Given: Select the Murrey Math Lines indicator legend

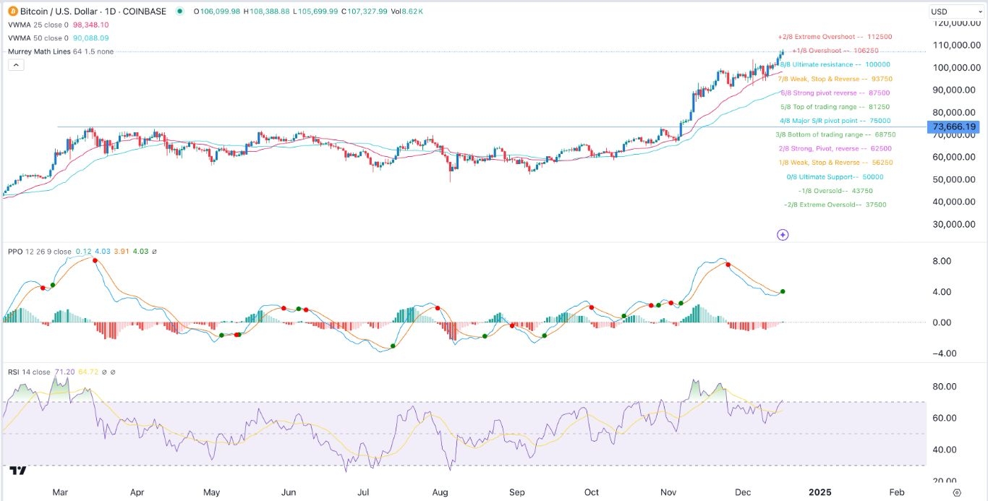Looking at the screenshot, I should click(42, 51).
